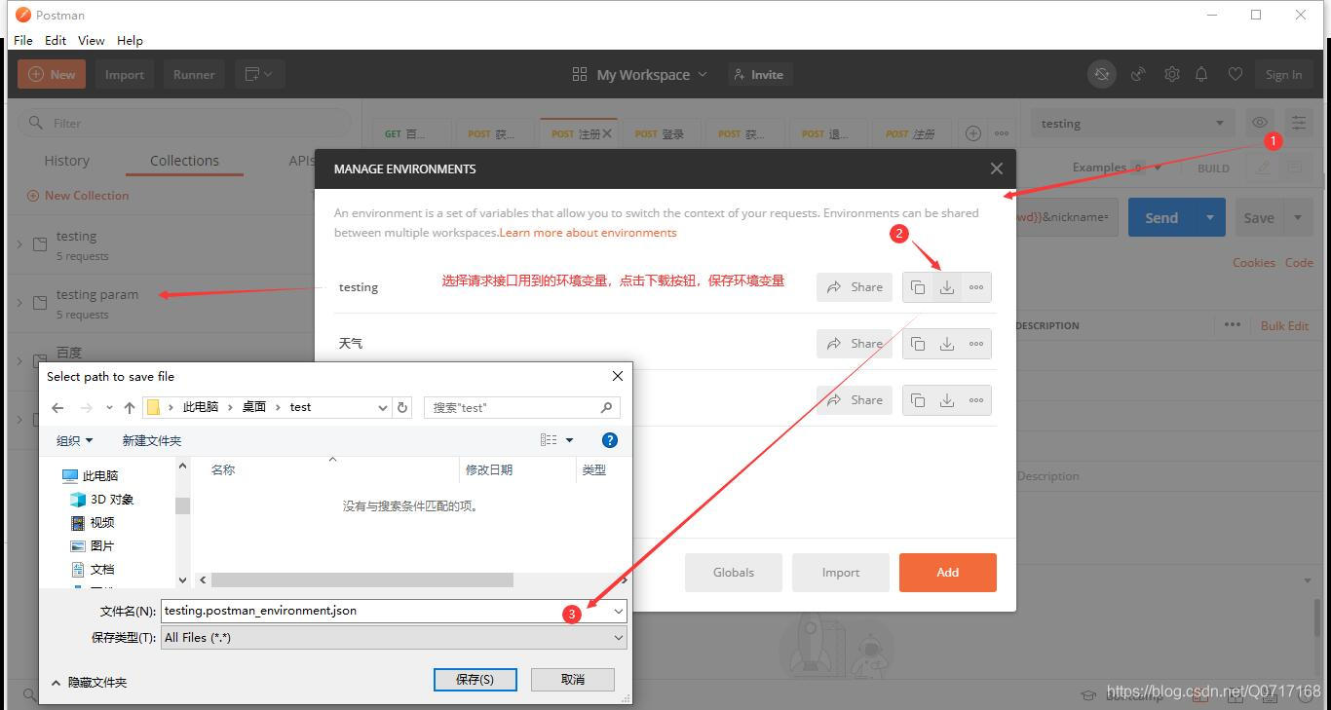Switch to the Collections tab
Screen dimensions: 1331x710
pyautogui.click(x=184, y=161)
